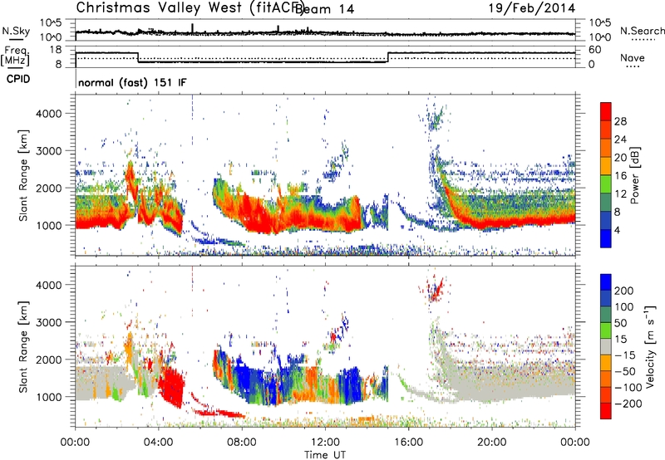The height and width of the screenshot is (460, 665).
Task: Select the "−200" label on the velocity color bar
Action: pyautogui.click(x=628, y=404)
